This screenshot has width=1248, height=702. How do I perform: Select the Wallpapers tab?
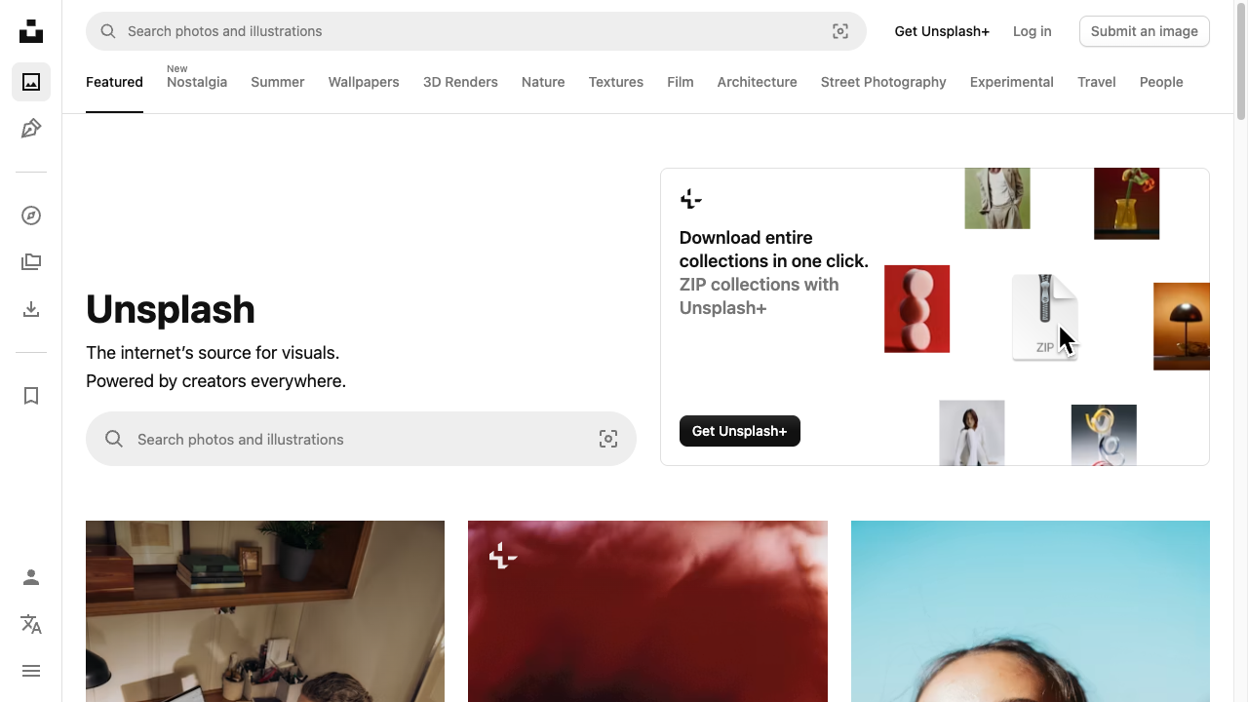point(364,82)
